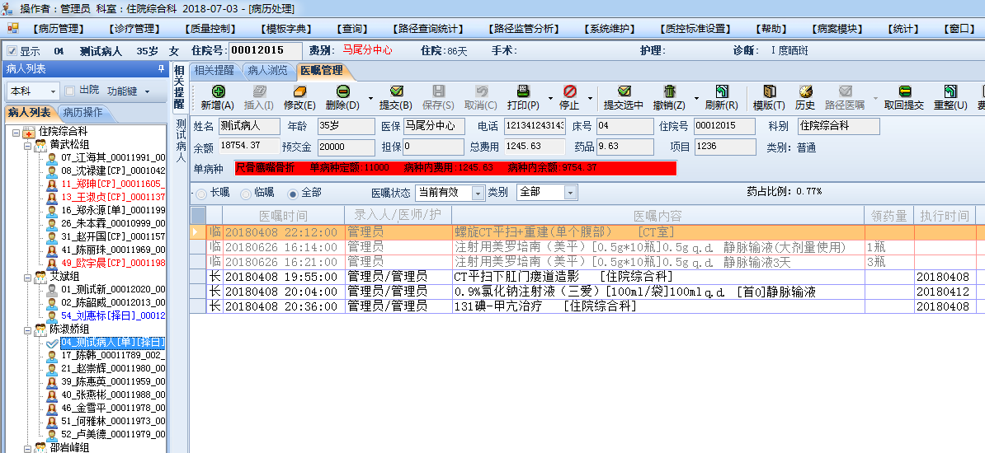Viewport: 985px width, 453px height.
Task: Select the 131碘-甲亢治疗 order row
Action: tap(587, 306)
